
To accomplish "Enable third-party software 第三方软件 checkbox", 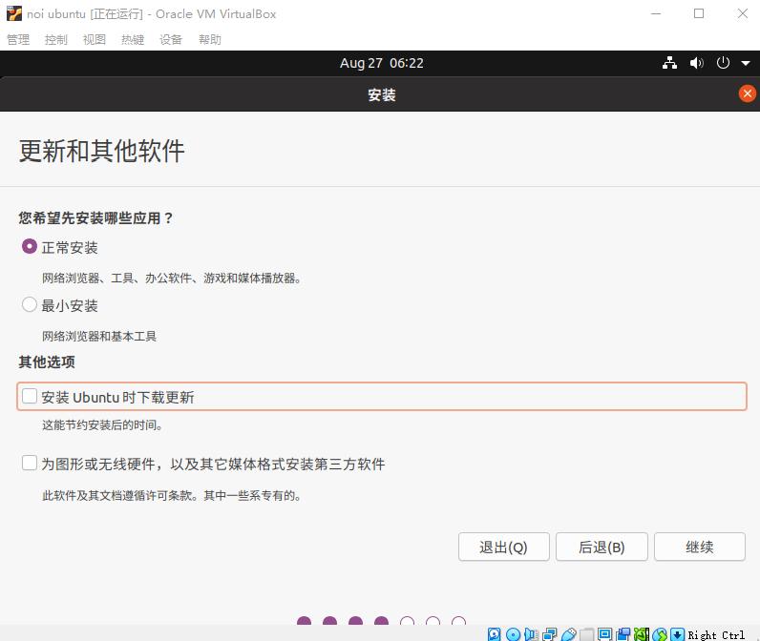I will click(30, 463).
